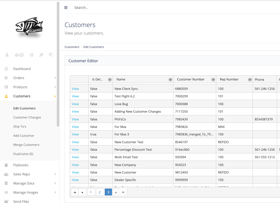Click Test Flight 6.2 name cell

pyautogui.click(x=143, y=96)
